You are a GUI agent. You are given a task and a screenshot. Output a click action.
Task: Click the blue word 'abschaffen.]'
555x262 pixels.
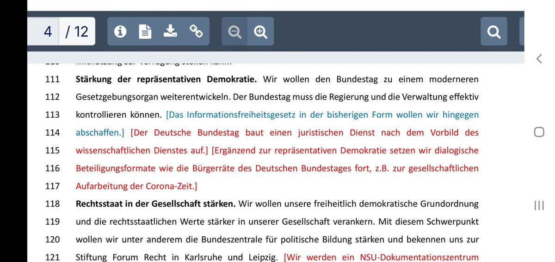tap(100, 132)
